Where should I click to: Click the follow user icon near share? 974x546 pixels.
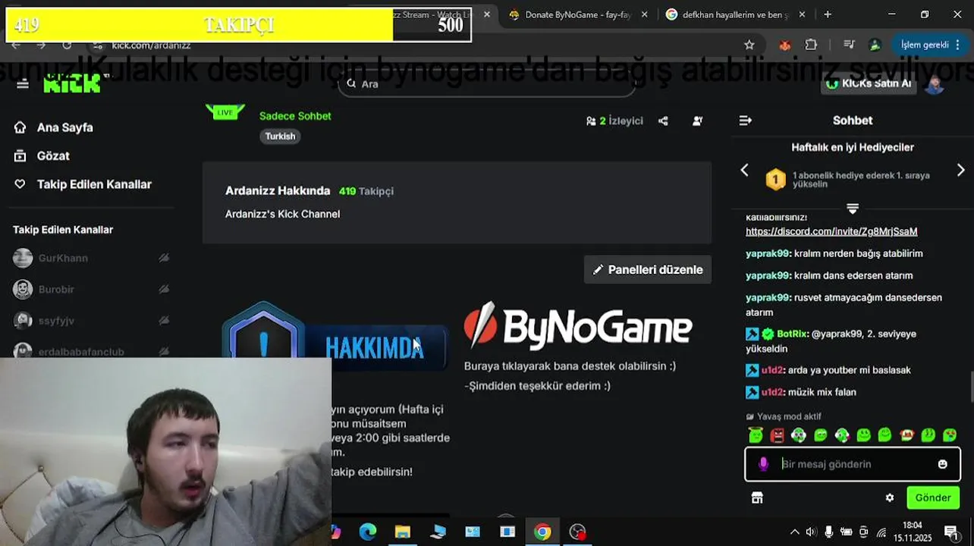[x=697, y=121]
